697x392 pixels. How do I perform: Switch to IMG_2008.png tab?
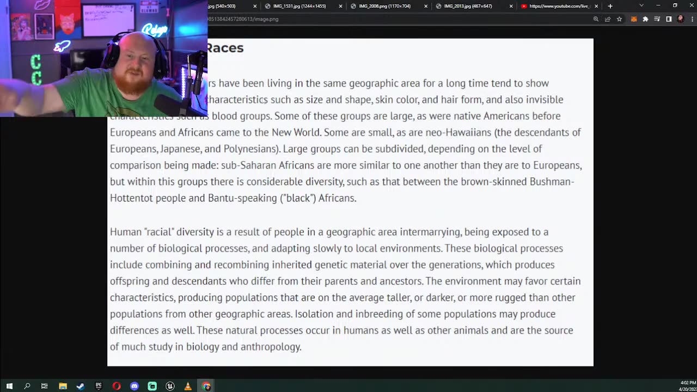pyautogui.click(x=384, y=6)
